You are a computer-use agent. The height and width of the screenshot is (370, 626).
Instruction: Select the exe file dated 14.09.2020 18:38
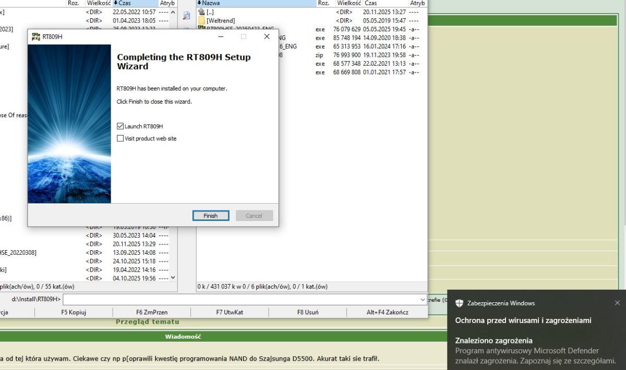point(311,38)
